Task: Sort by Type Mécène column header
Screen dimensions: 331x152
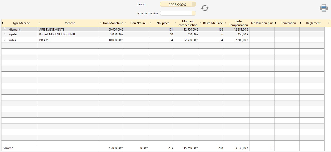Action: [x=21, y=23]
